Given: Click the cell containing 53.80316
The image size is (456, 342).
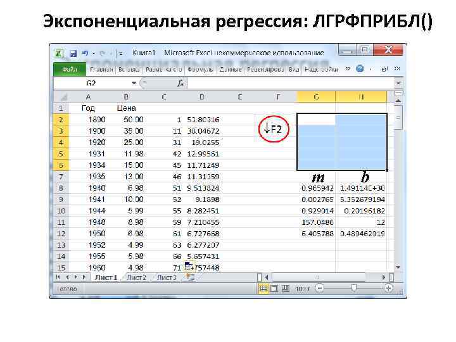Looking at the screenshot, I should click(x=202, y=120).
